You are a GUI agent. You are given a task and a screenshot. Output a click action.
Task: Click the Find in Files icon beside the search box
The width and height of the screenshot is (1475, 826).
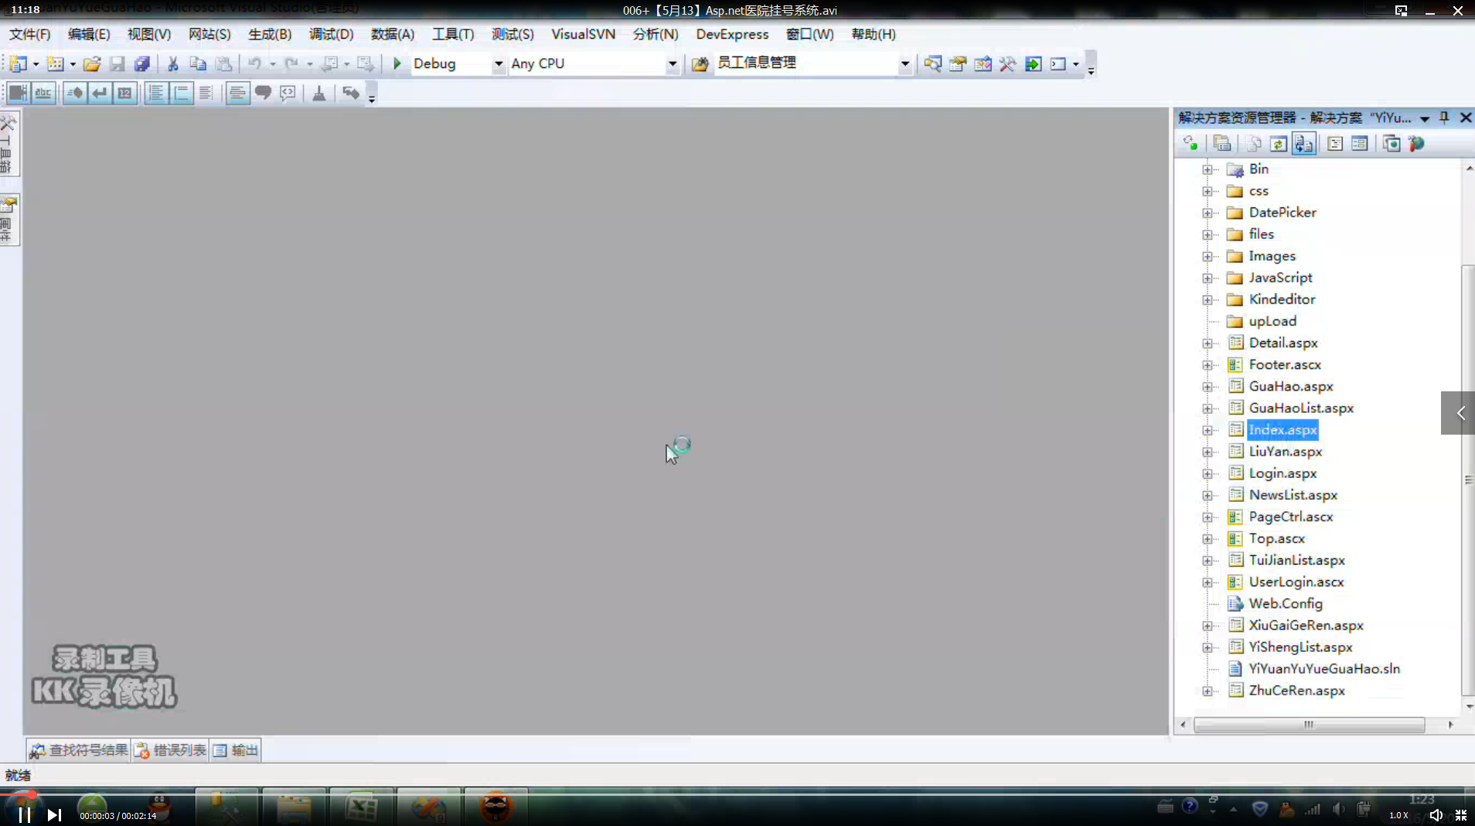pos(700,63)
